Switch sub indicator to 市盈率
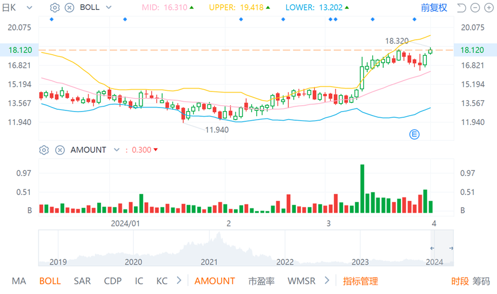This screenshot has width=497, height=294. pos(261,281)
